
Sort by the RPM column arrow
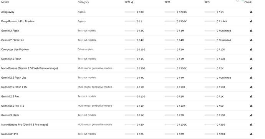pyautogui.click(x=132, y=2)
